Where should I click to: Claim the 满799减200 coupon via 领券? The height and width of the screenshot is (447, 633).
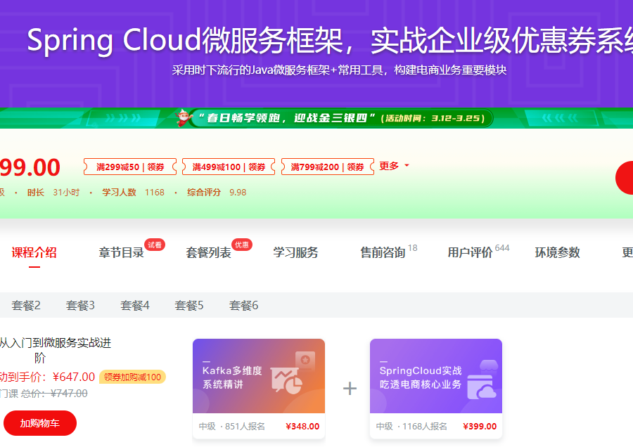356,167
